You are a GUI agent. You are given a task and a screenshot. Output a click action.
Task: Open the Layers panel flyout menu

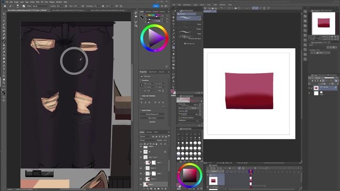pos(168,132)
